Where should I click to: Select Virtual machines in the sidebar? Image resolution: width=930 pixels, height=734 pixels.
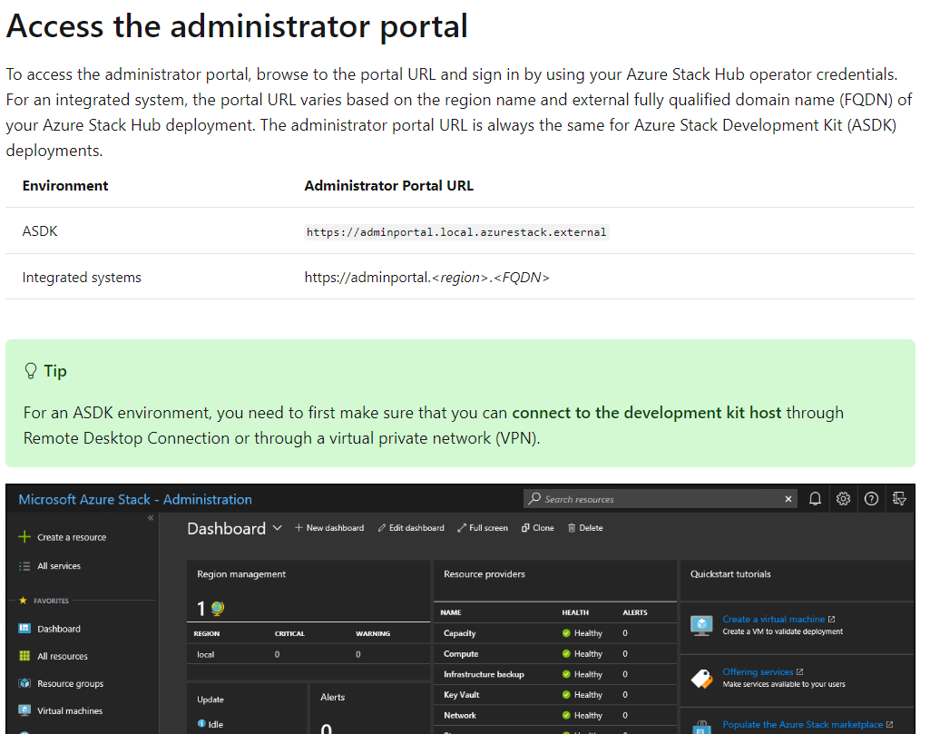69,711
